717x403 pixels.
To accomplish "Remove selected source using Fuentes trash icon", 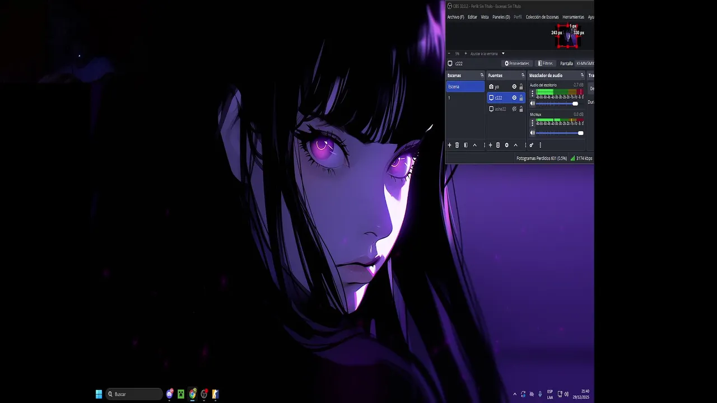I will coord(498,145).
